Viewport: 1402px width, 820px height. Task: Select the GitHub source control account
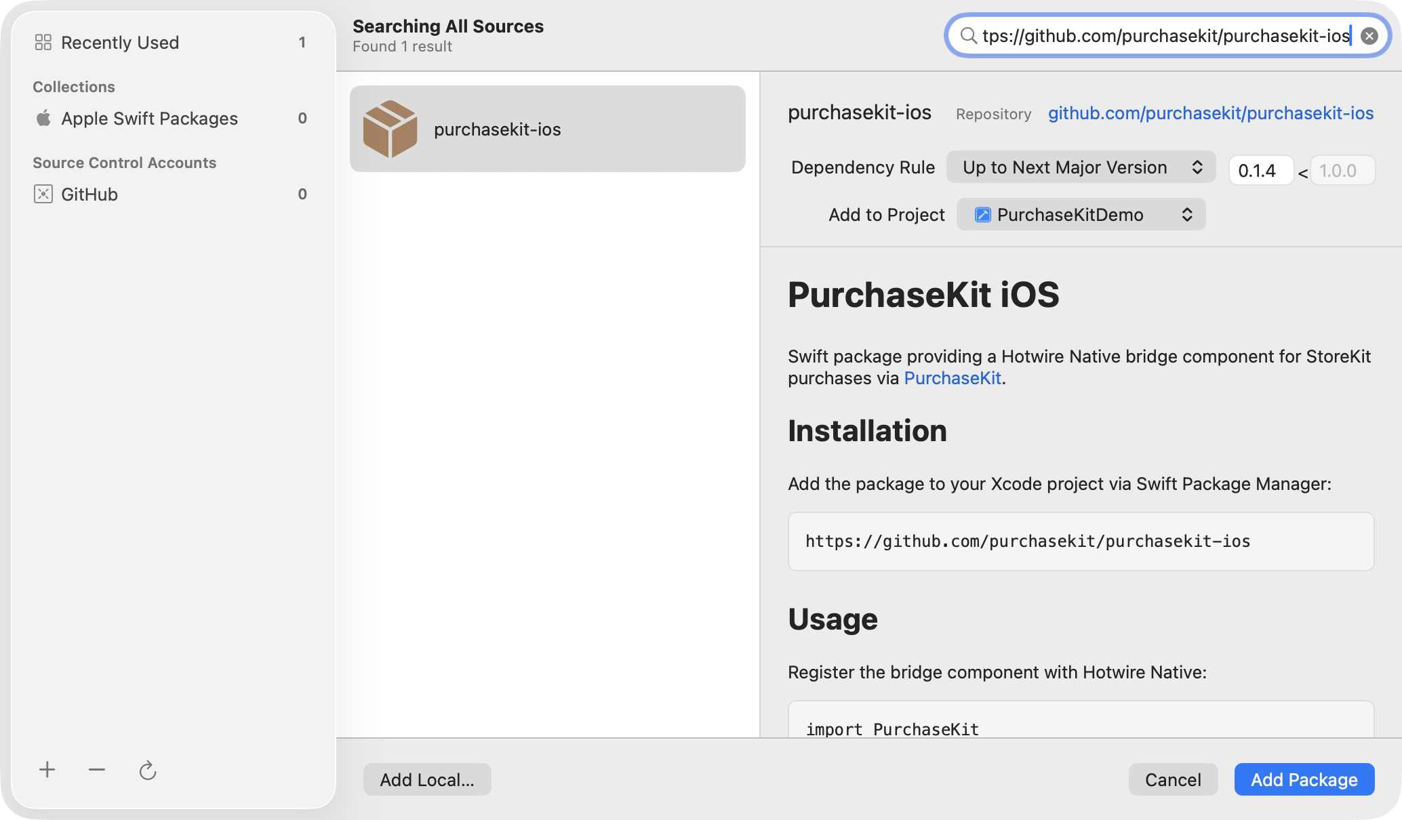click(173, 194)
